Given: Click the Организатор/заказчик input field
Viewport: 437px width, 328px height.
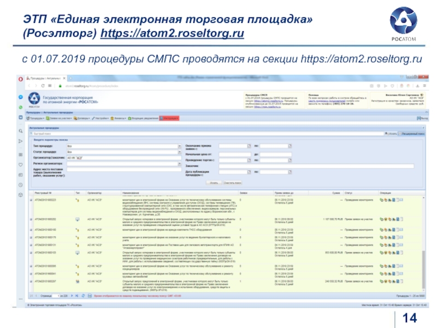Looking at the screenshot, I should click(x=124, y=158).
